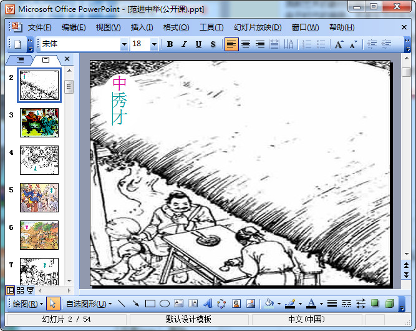Open the font size dropdown
The width and height of the screenshot is (416, 331).
(154, 44)
